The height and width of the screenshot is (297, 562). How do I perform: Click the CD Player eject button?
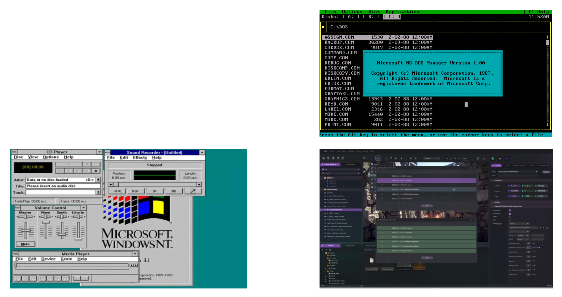click(x=96, y=171)
